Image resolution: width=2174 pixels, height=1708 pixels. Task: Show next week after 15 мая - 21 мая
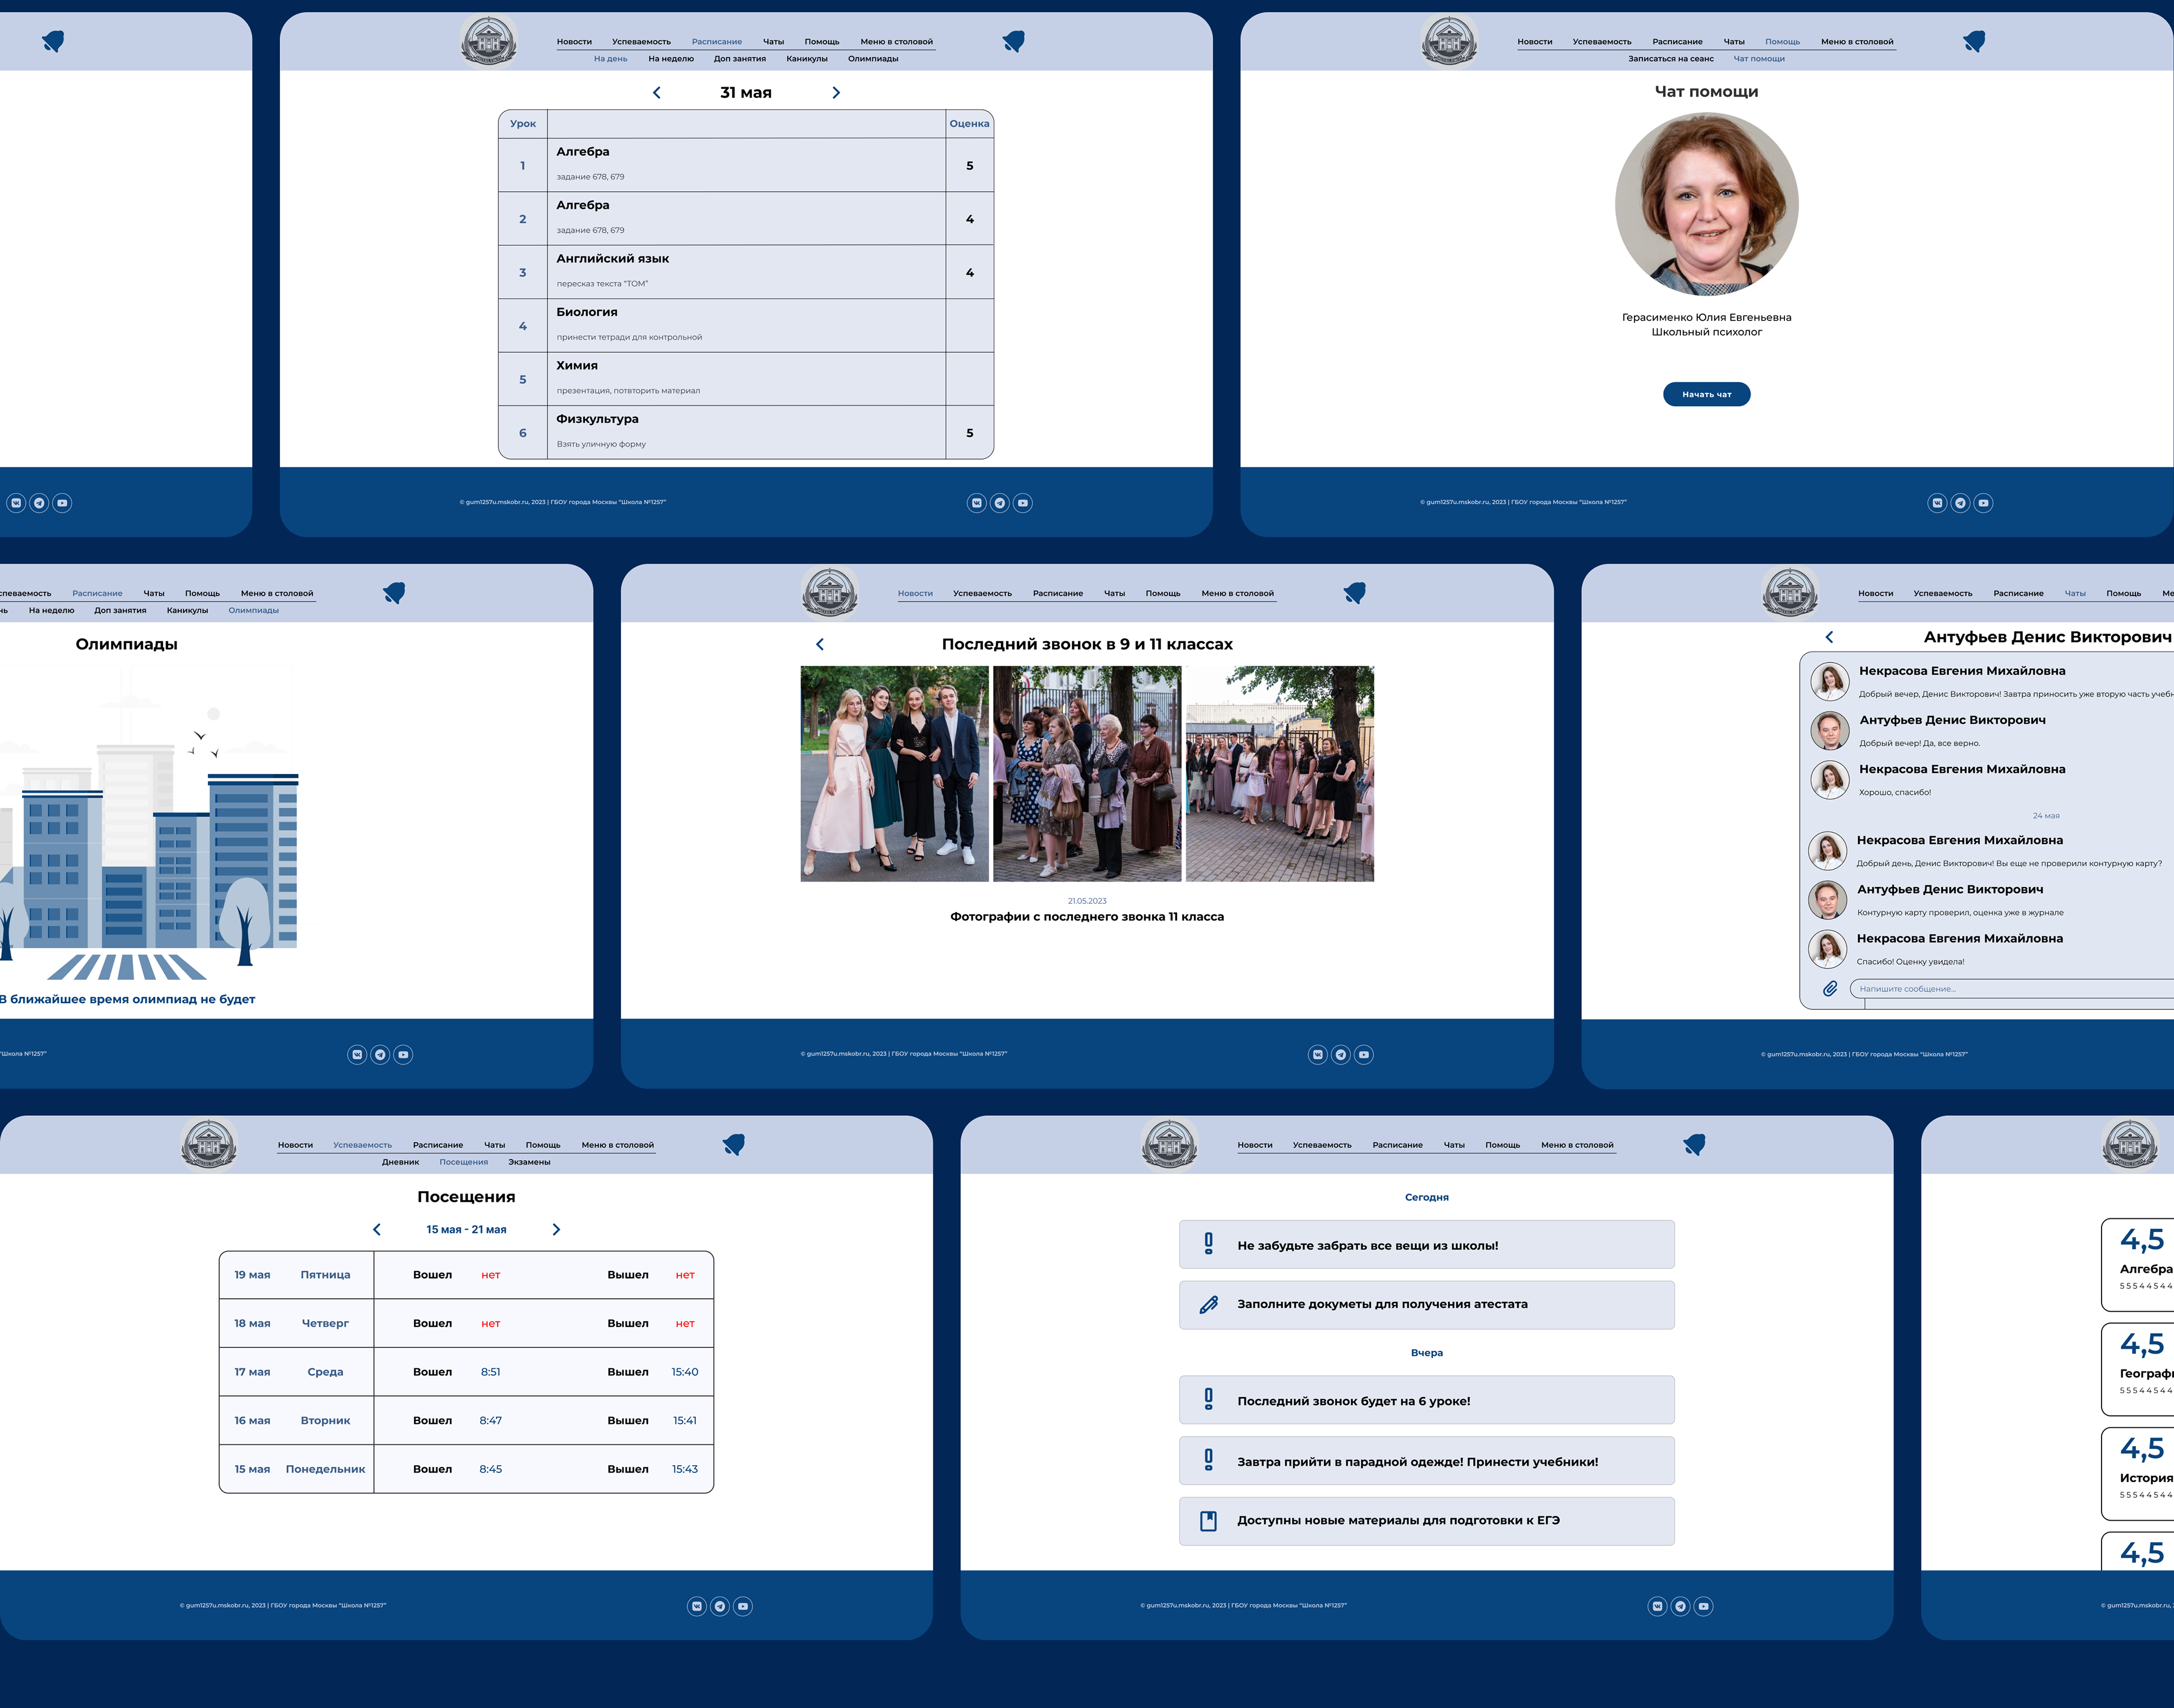click(x=556, y=1229)
